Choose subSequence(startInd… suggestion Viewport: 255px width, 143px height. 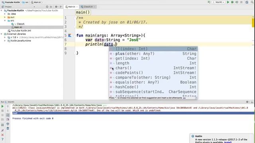pos(153,92)
